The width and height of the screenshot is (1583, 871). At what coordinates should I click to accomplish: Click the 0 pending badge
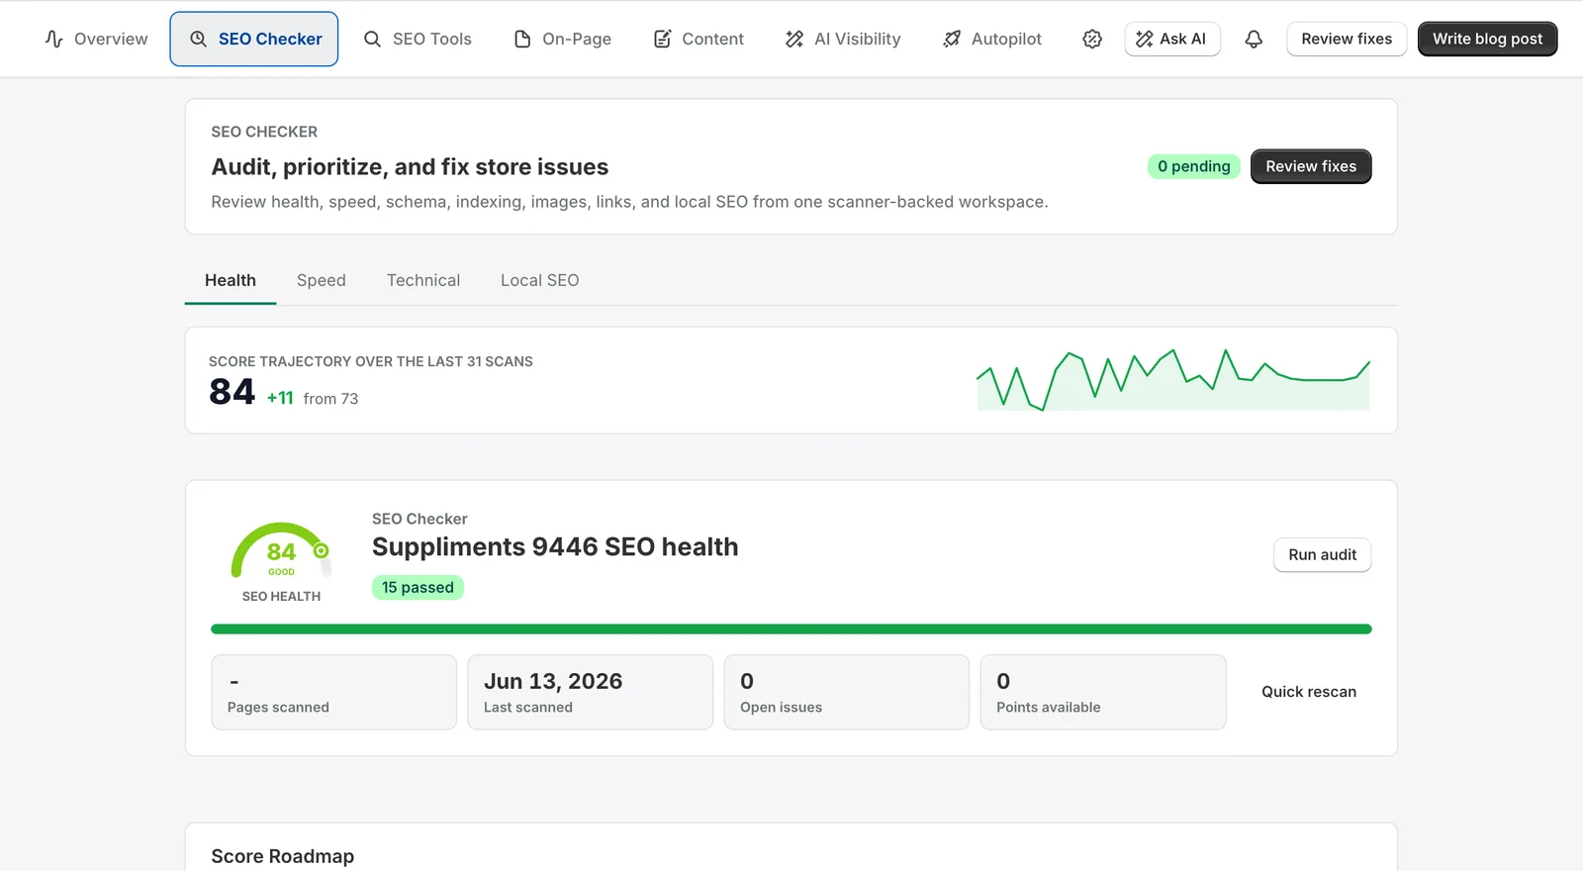(x=1193, y=166)
